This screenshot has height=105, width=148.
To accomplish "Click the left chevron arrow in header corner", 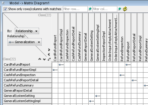I will [49, 54].
